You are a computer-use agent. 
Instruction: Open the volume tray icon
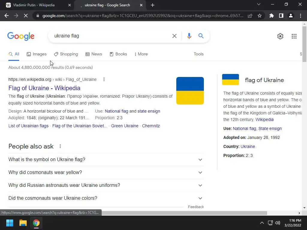pyautogui.click(x=278, y=223)
